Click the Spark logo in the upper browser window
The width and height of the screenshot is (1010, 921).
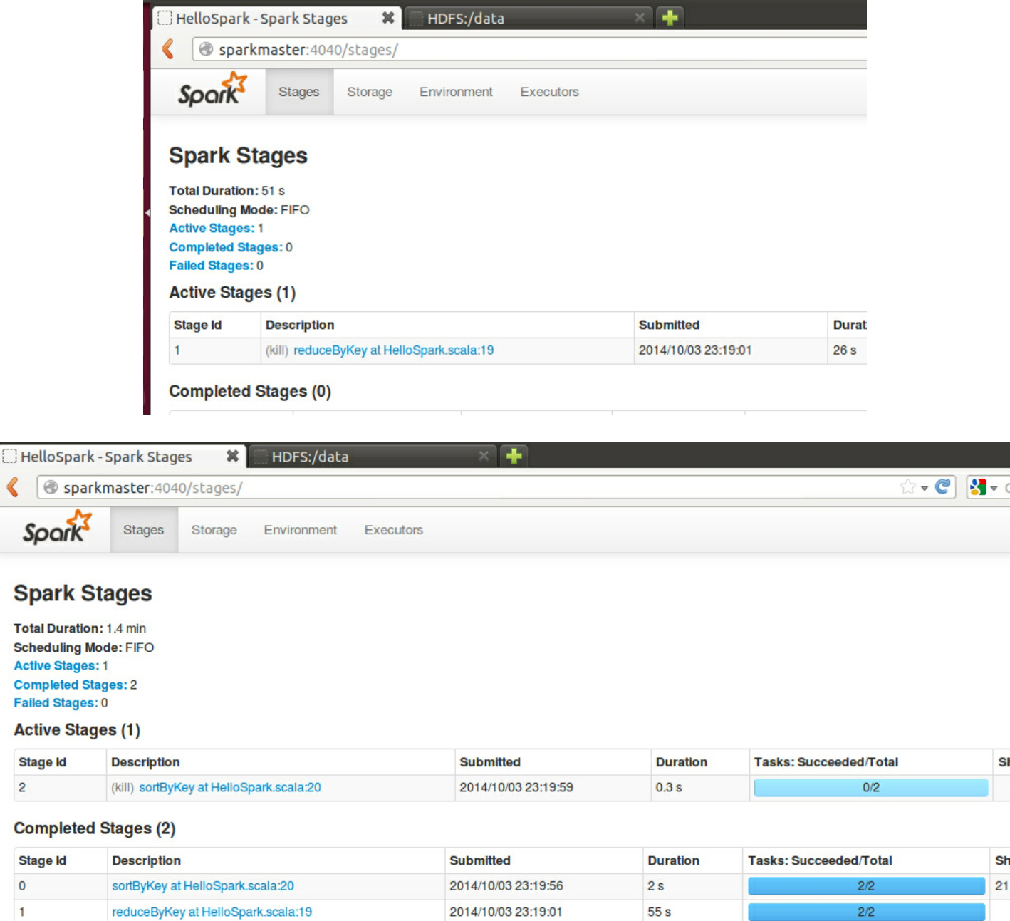pyautogui.click(x=212, y=90)
